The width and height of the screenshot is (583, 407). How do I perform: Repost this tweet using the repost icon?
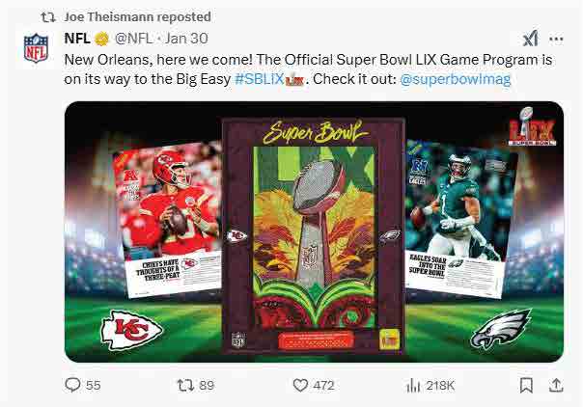[185, 385]
